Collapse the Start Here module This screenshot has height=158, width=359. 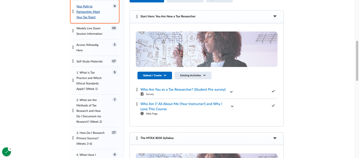(x=275, y=16)
